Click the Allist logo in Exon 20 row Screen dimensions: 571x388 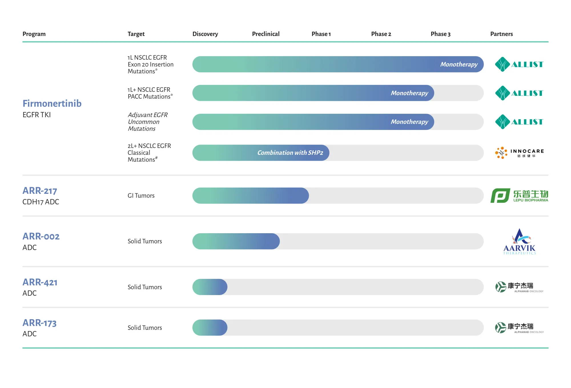519,64
